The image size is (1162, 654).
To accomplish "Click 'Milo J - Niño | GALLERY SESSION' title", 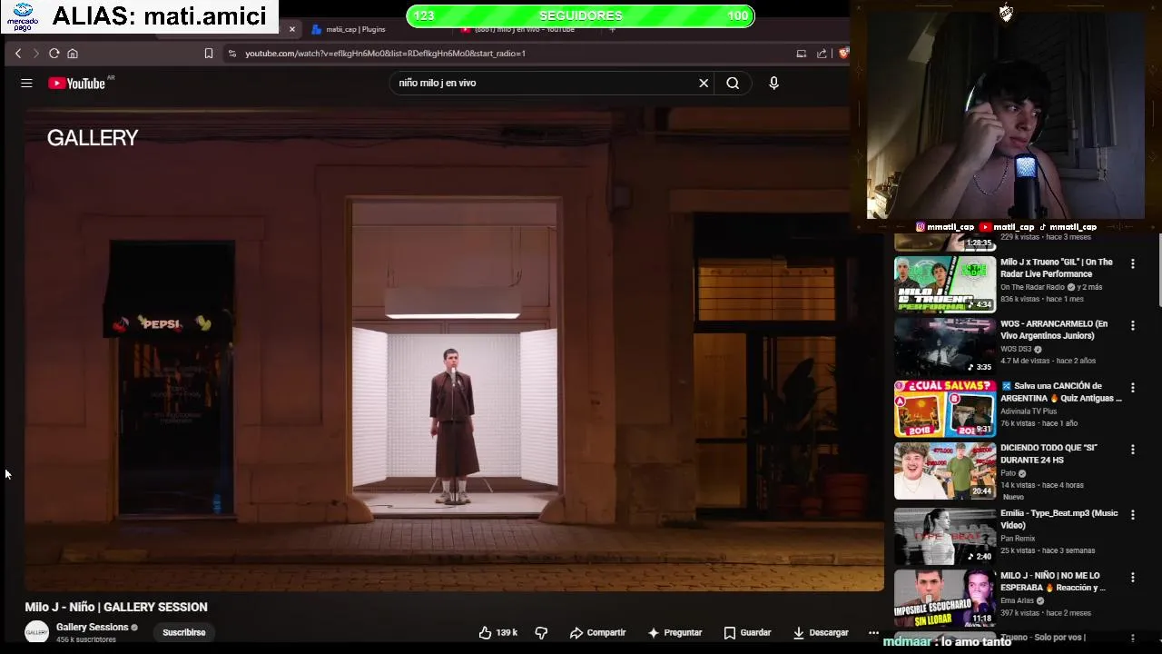I will click(x=116, y=607).
